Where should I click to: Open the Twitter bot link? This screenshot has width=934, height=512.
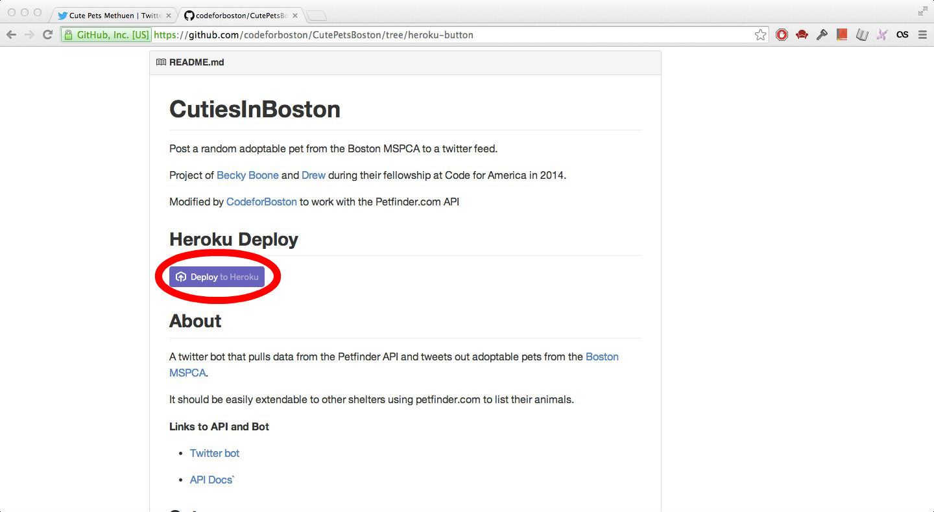click(215, 453)
